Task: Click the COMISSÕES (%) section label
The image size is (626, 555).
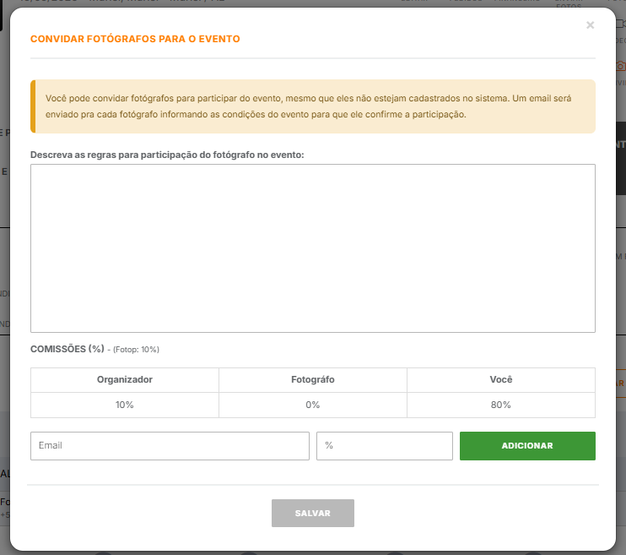Action: tap(67, 349)
